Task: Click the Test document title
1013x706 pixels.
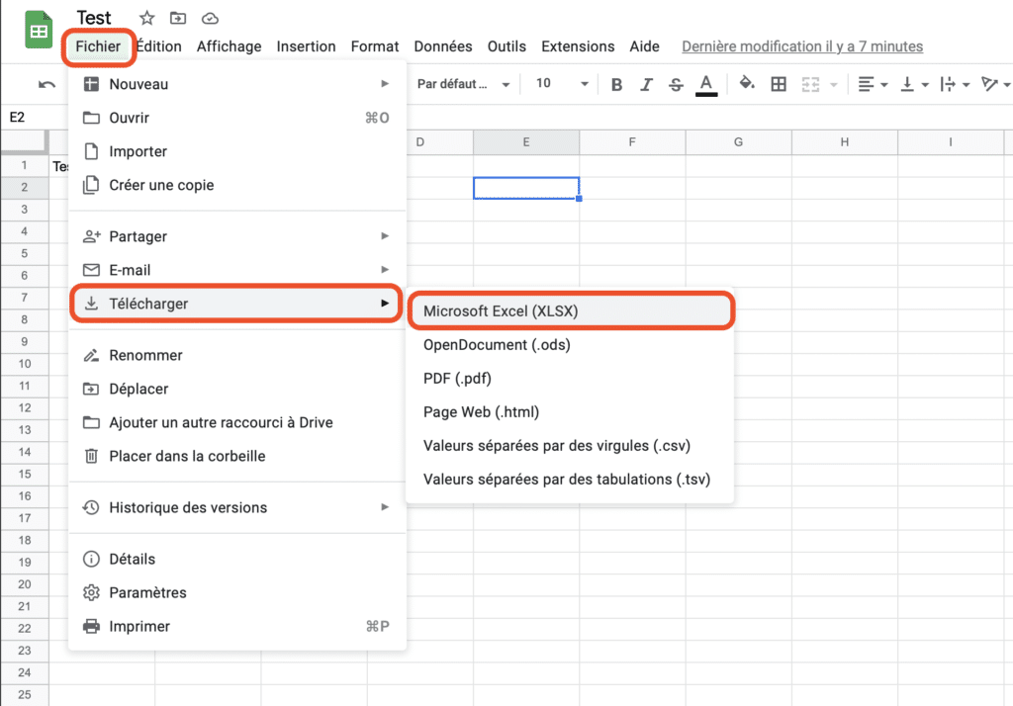Action: click(x=94, y=18)
